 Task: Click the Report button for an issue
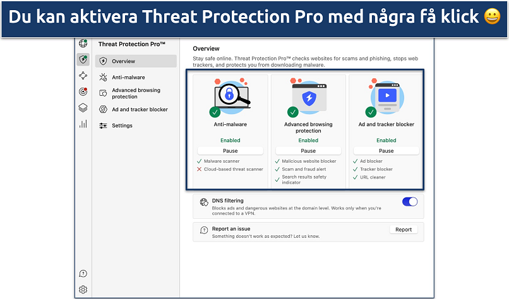[403, 230]
